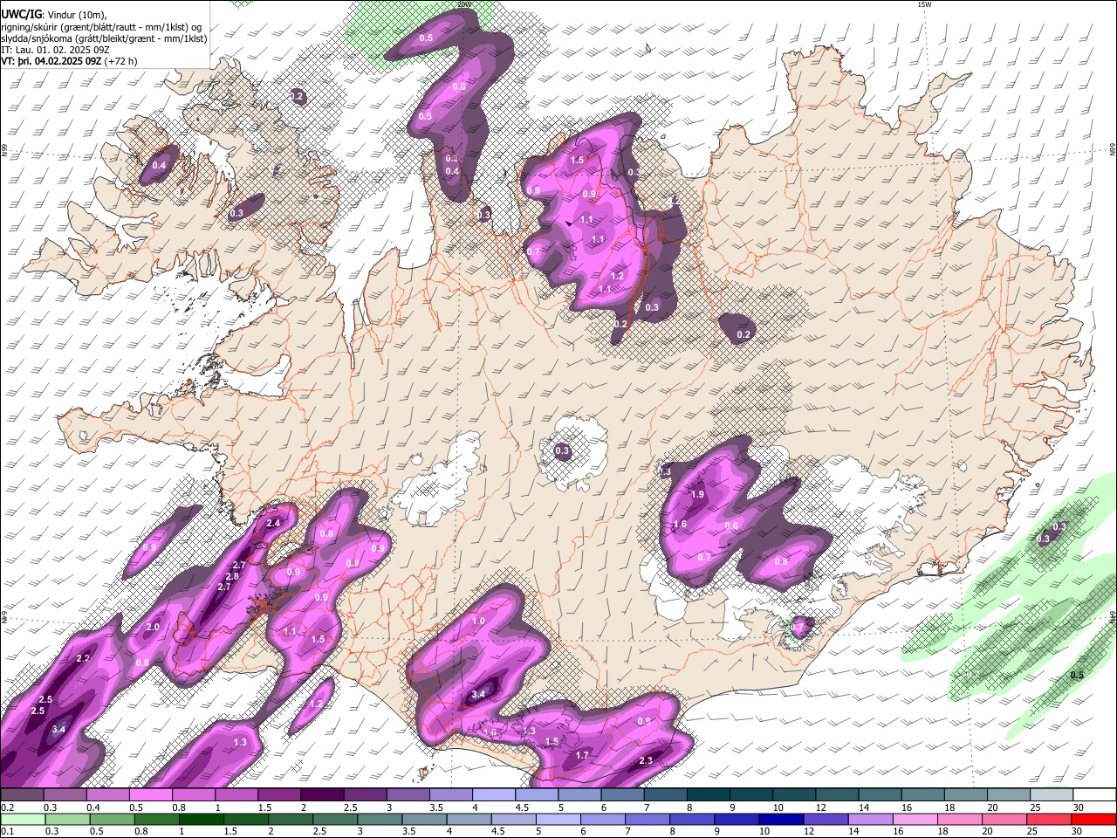Click the 'IT: Lau. 01. 02. 2025 09Z' line
Viewport: 1117px width, 838px height.
pos(55,50)
